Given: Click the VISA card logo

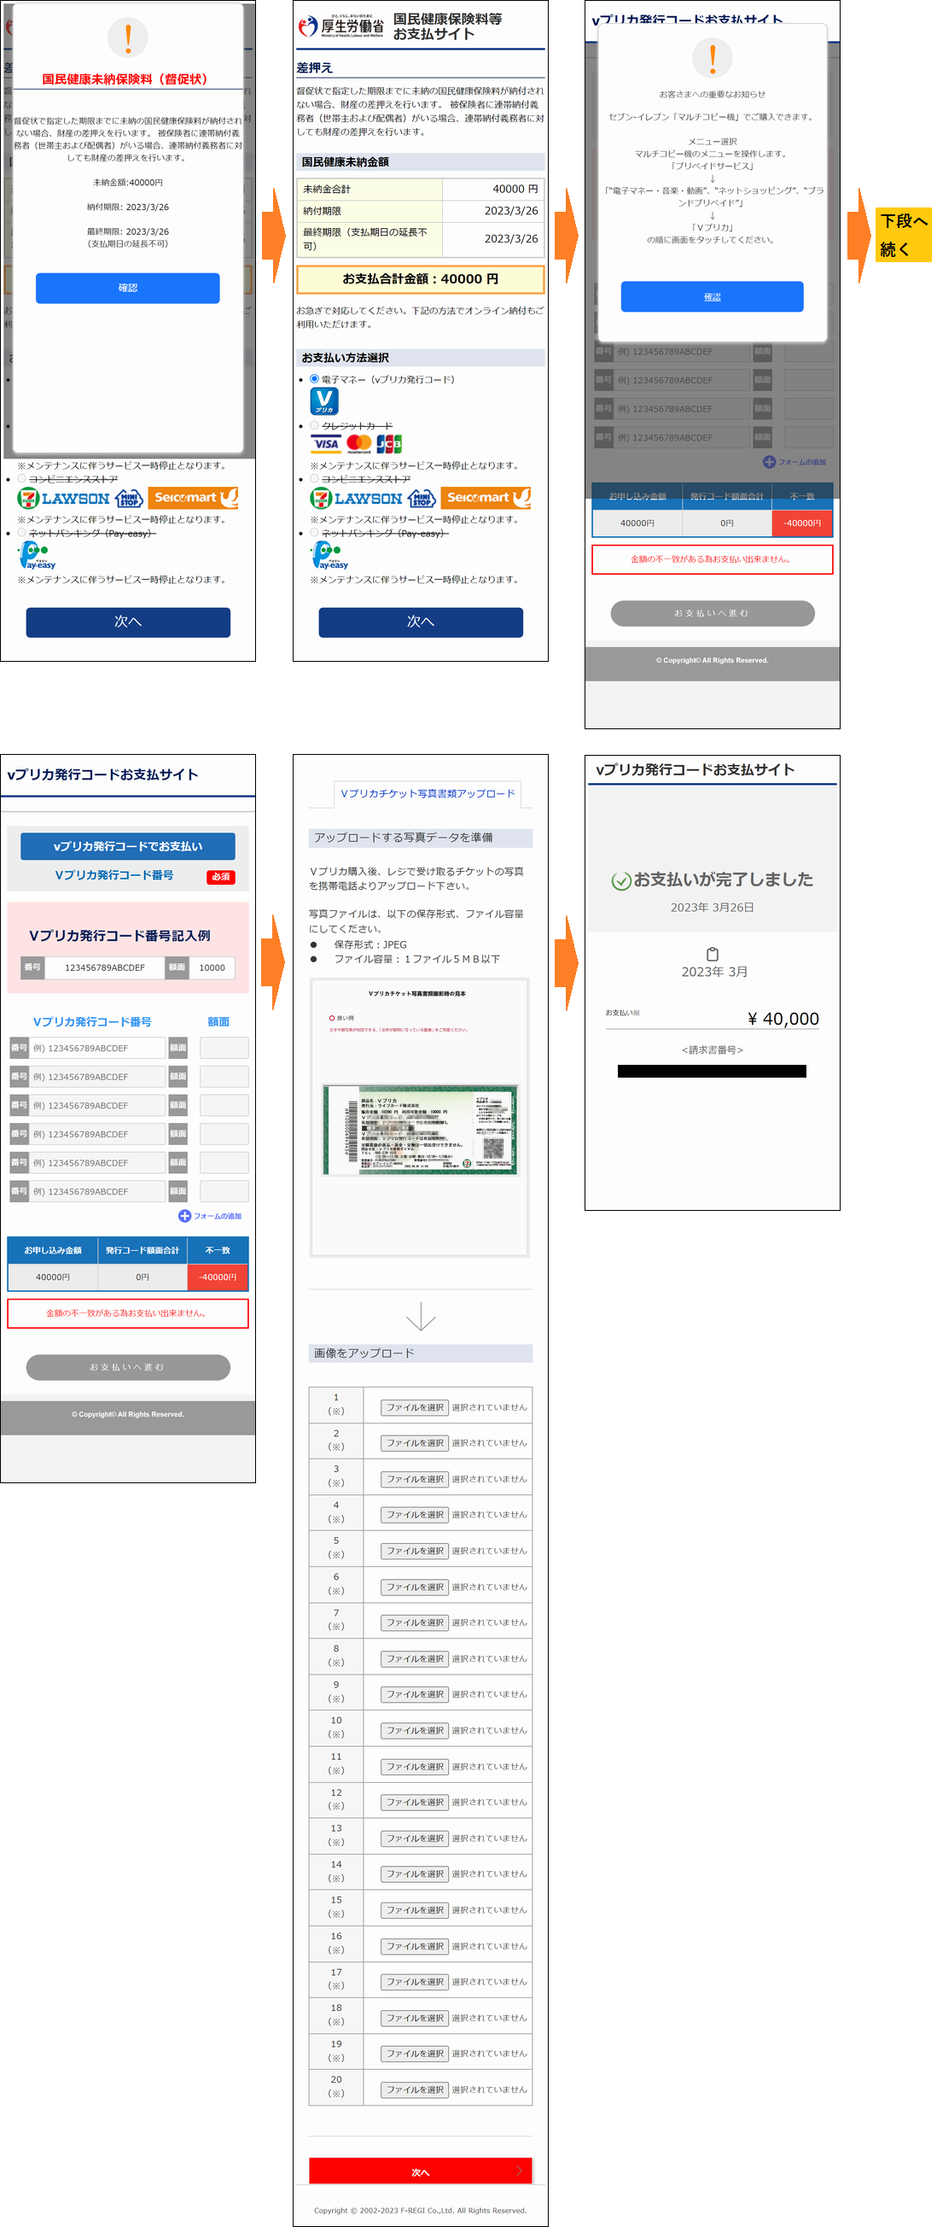Looking at the screenshot, I should click(x=326, y=444).
